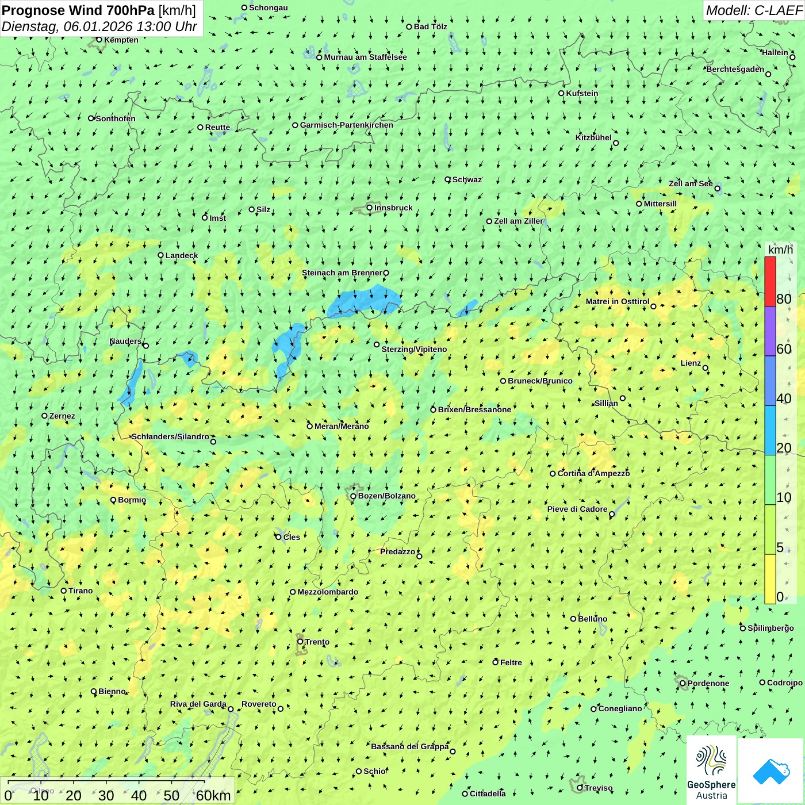Screen dimensions: 805x805
Task: Click the Imst label
Action: (x=218, y=218)
